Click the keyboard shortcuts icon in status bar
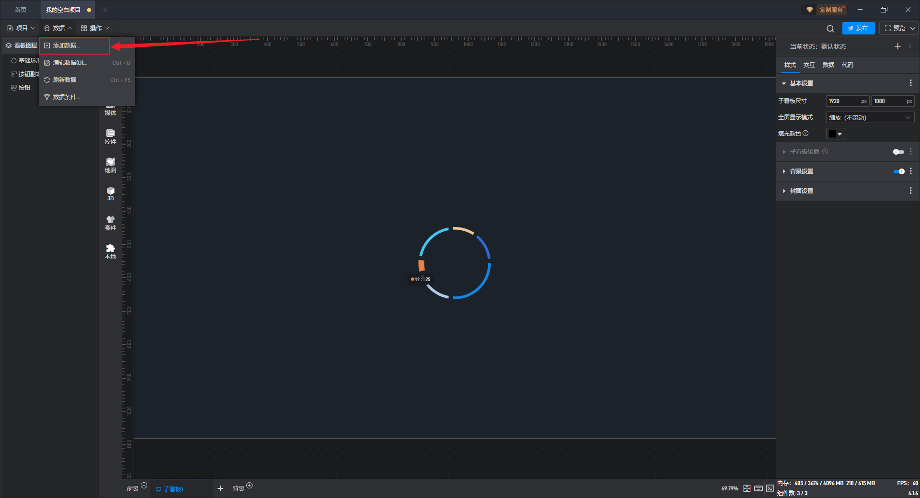 click(759, 488)
